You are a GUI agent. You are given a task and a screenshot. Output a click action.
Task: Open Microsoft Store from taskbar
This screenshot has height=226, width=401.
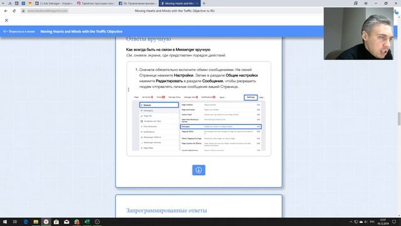56,222
